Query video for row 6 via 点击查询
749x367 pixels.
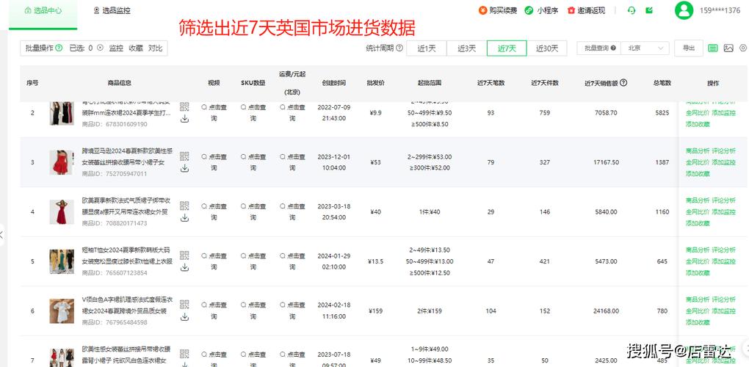click(214, 310)
